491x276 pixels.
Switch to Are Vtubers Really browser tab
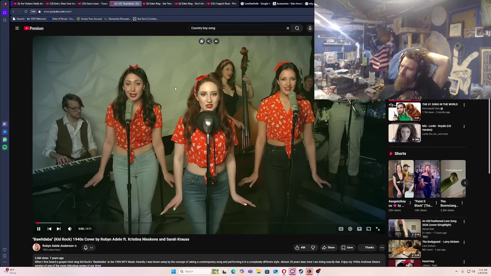(x=29, y=3)
